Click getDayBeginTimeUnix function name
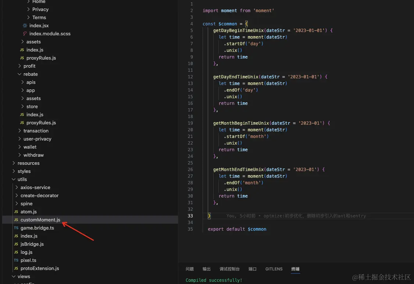Screen dimensions: 414x284 (238, 31)
